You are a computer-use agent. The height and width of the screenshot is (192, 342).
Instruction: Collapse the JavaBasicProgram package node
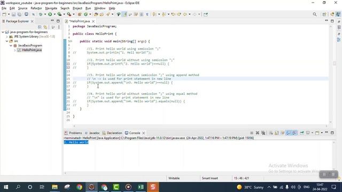pos(11,45)
